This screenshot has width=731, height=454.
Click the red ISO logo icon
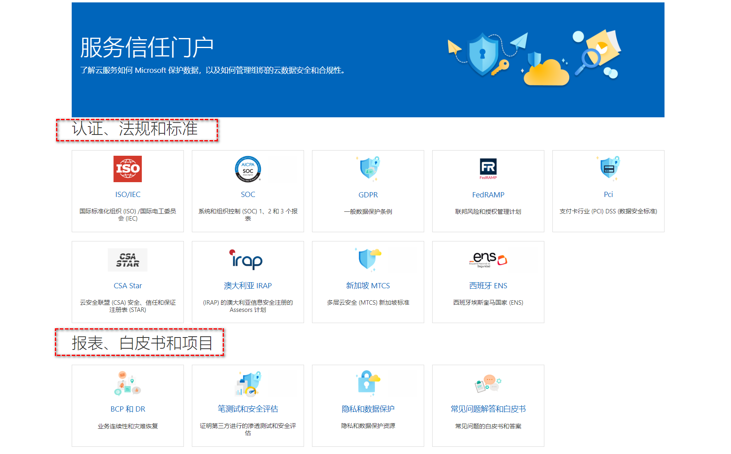coord(127,169)
